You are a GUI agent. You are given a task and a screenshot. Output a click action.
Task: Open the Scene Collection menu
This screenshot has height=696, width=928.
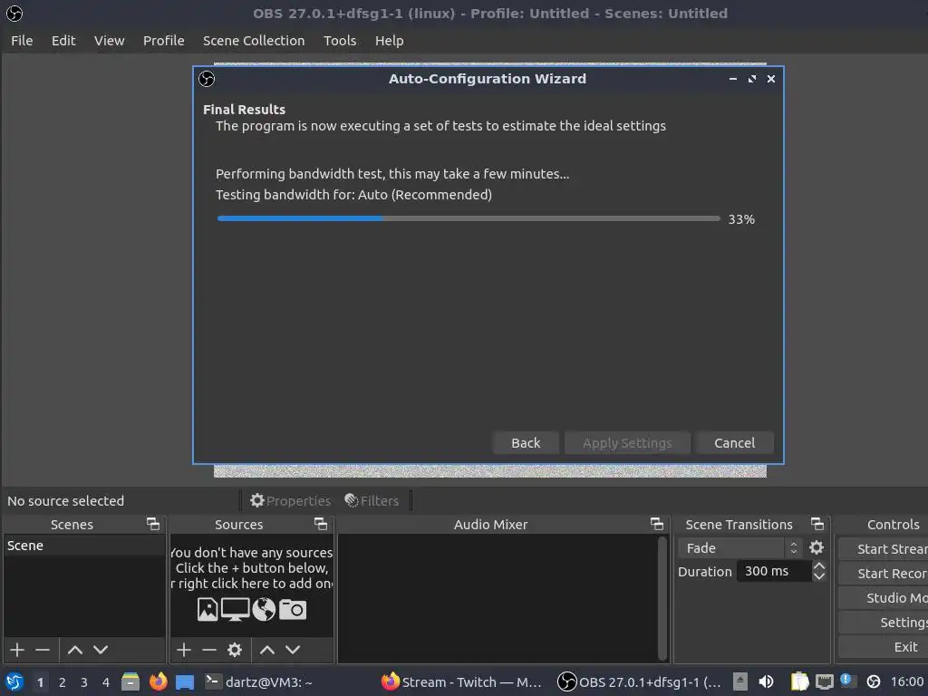click(254, 41)
